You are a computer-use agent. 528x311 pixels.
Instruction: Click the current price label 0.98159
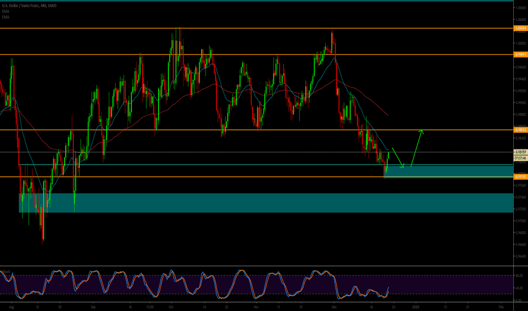(520, 152)
